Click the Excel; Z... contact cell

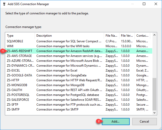(143, 71)
